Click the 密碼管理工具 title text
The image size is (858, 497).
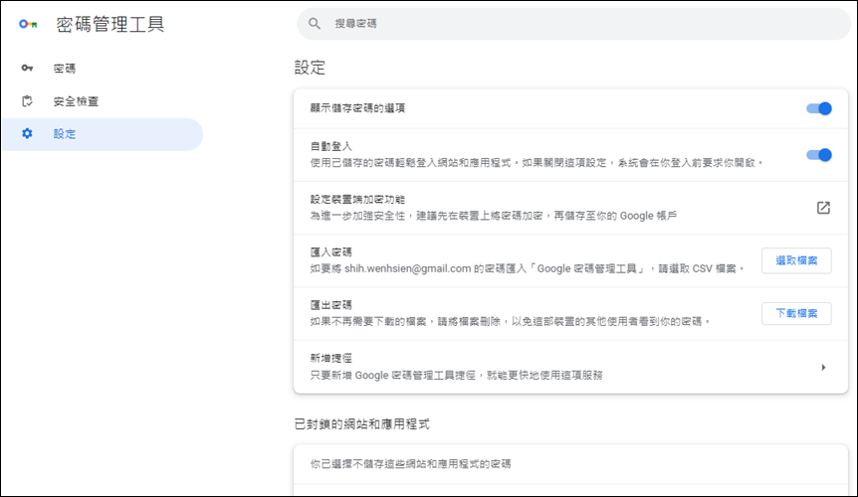pyautogui.click(x=109, y=24)
